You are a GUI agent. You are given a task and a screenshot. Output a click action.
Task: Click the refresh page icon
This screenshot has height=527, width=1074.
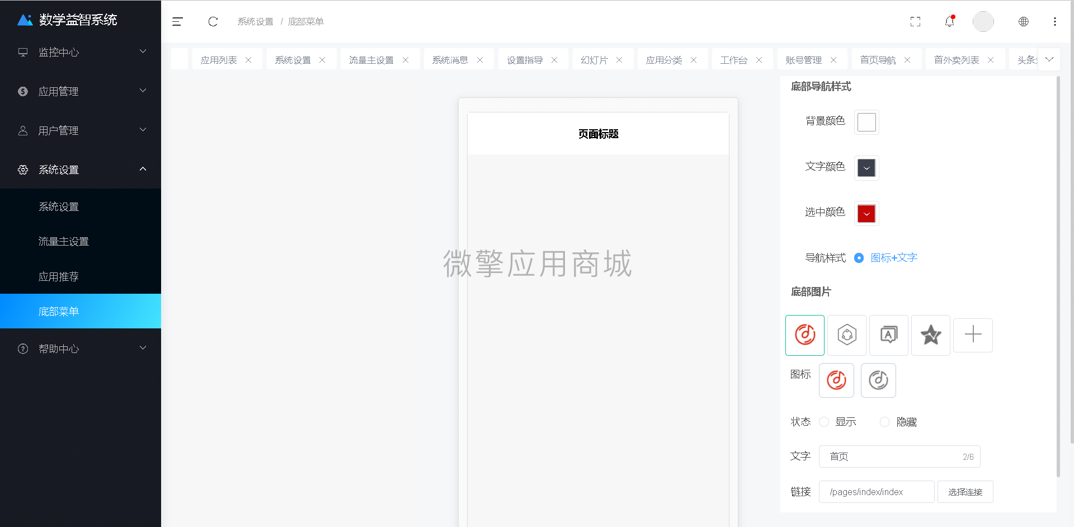213,21
